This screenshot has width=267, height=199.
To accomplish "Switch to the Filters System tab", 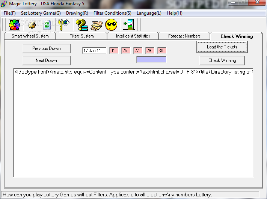I will tap(81, 36).
